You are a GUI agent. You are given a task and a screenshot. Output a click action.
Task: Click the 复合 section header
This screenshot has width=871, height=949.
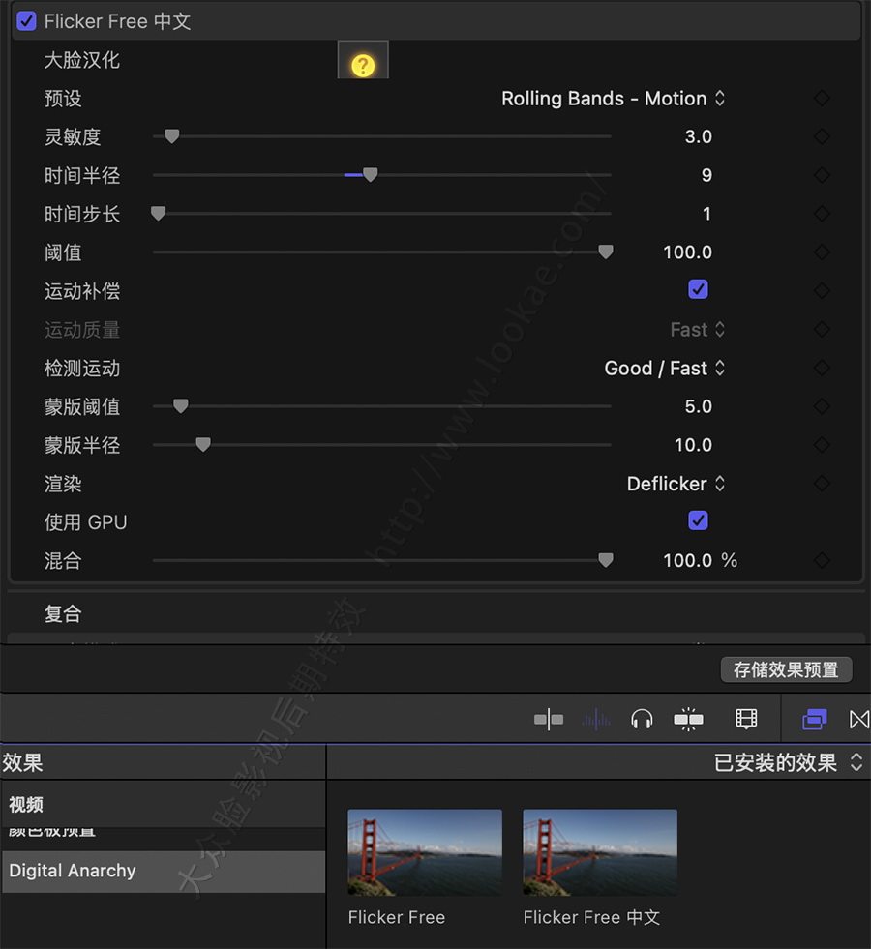(63, 613)
